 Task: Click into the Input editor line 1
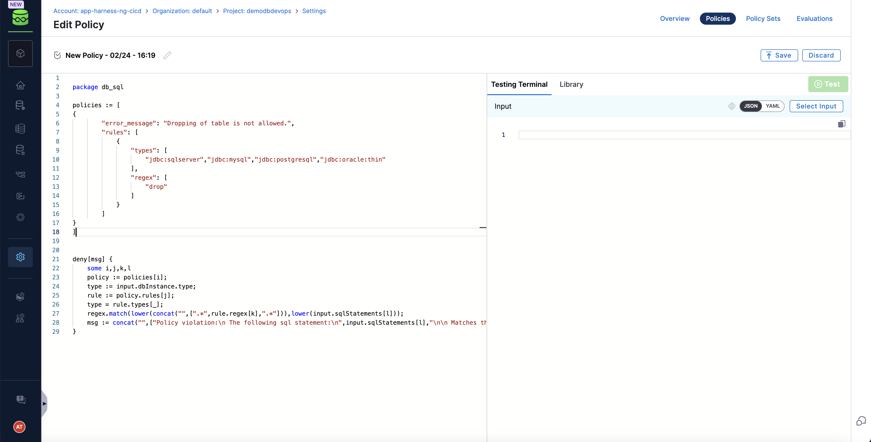tap(683, 135)
